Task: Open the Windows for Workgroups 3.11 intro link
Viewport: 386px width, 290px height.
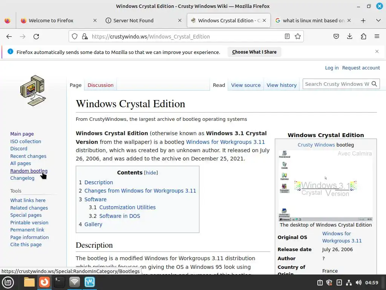Action: [x=225, y=142]
